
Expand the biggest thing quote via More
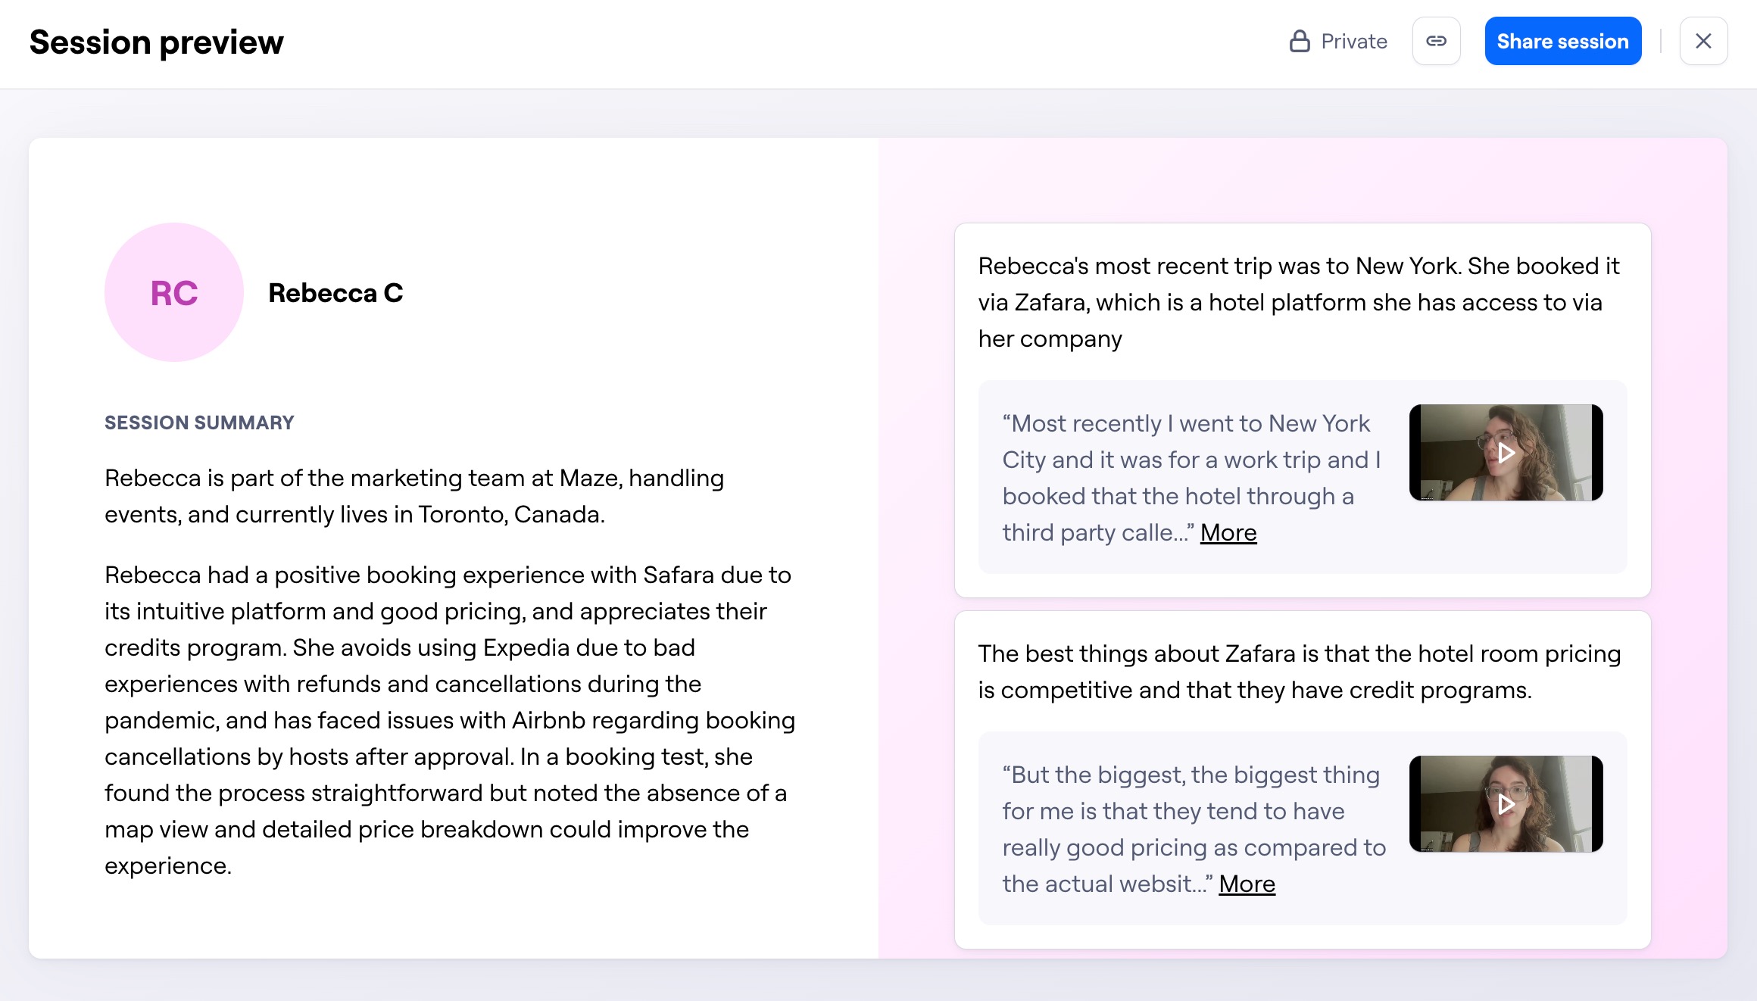coord(1247,884)
